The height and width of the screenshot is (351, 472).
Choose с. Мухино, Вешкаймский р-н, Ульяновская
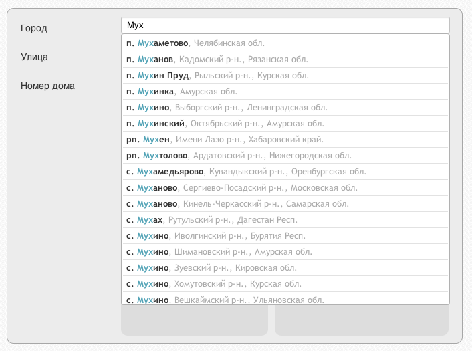[285, 299]
